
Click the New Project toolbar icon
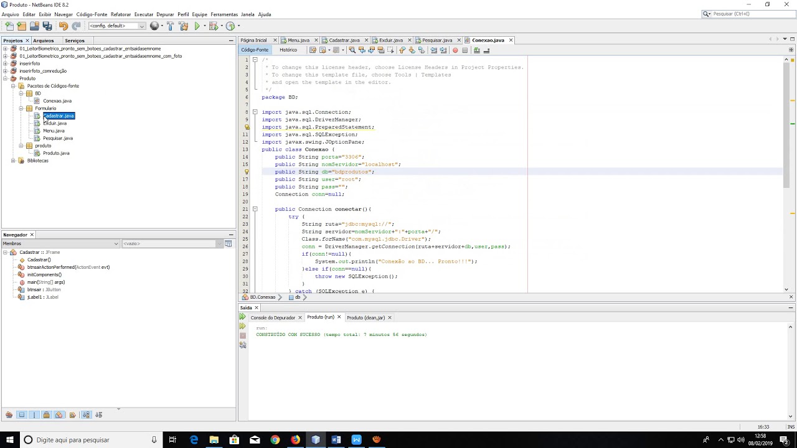pyautogui.click(x=22, y=26)
